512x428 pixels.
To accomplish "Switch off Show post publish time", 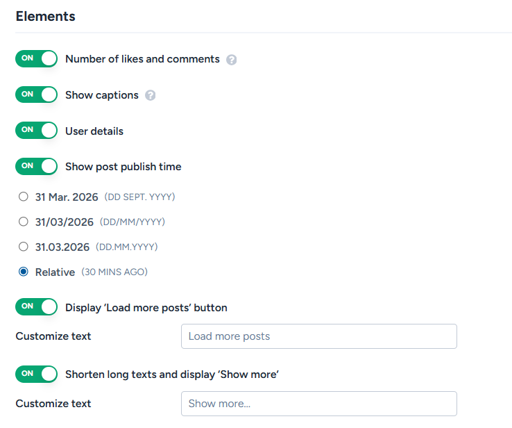I will (x=37, y=167).
